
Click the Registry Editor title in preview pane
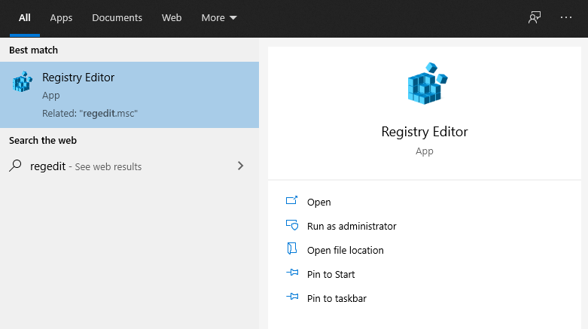(x=425, y=132)
